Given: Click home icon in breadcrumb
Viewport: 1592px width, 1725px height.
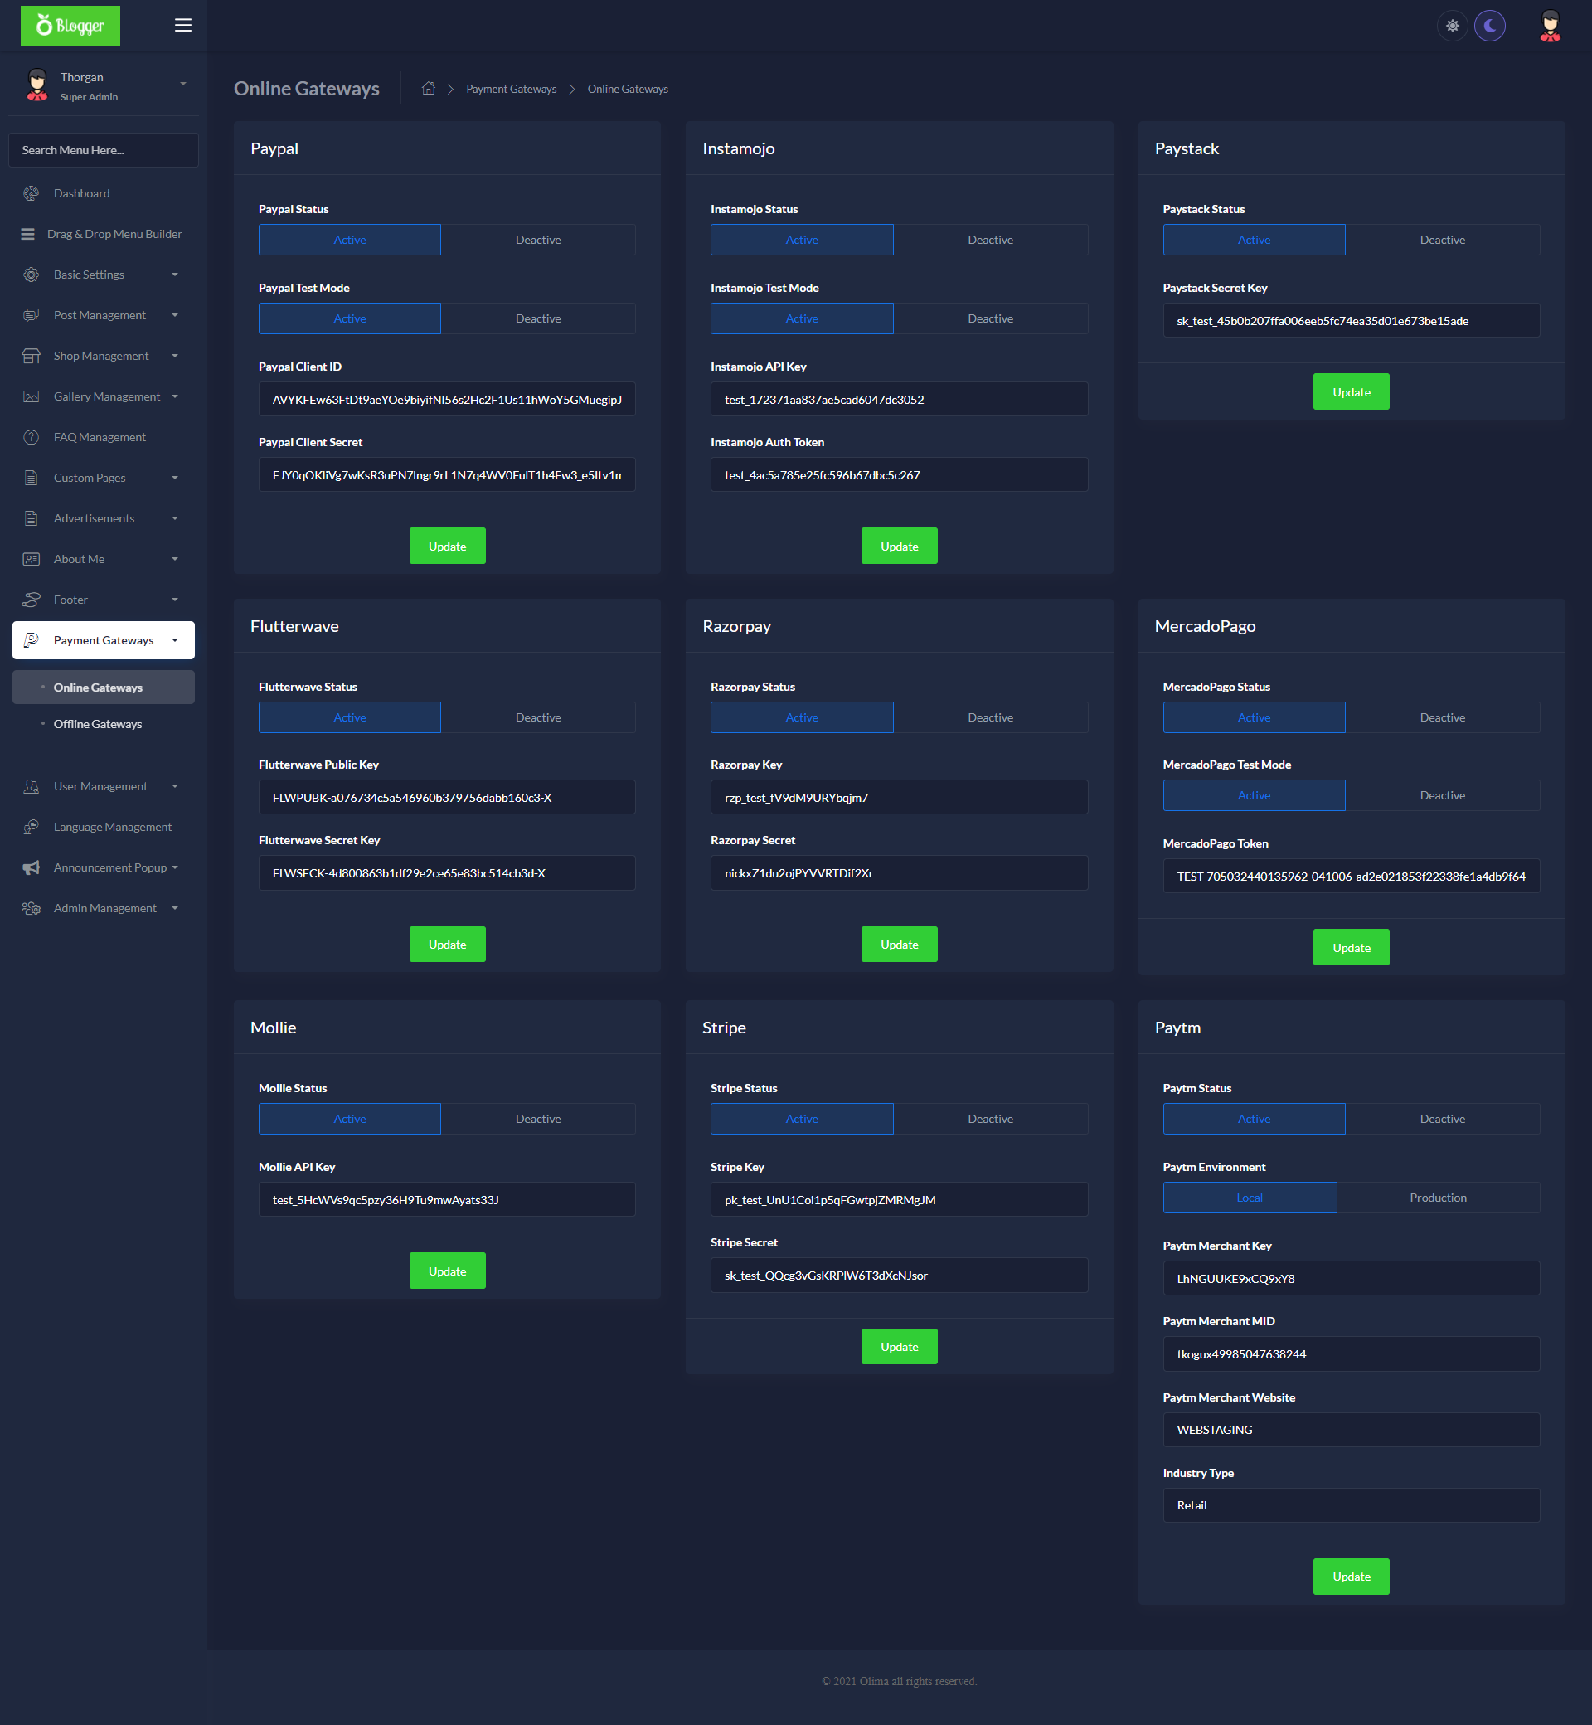Looking at the screenshot, I should click(428, 89).
